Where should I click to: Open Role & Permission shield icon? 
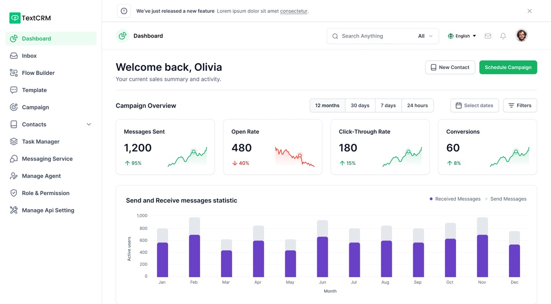tap(14, 193)
